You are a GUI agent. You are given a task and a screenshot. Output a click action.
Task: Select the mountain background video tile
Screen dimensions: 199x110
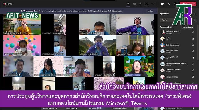pos(97,45)
